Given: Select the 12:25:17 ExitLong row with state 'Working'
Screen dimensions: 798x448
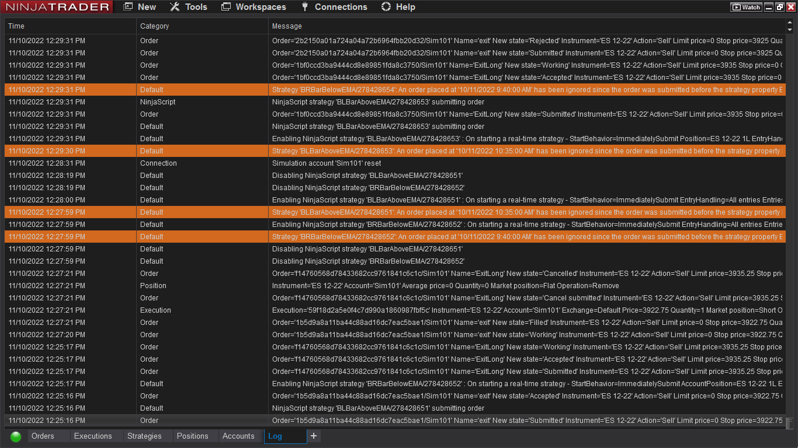Looking at the screenshot, I should 395,347.
